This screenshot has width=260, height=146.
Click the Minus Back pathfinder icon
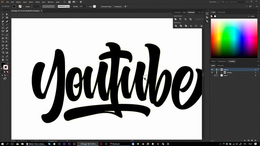point(201,26)
